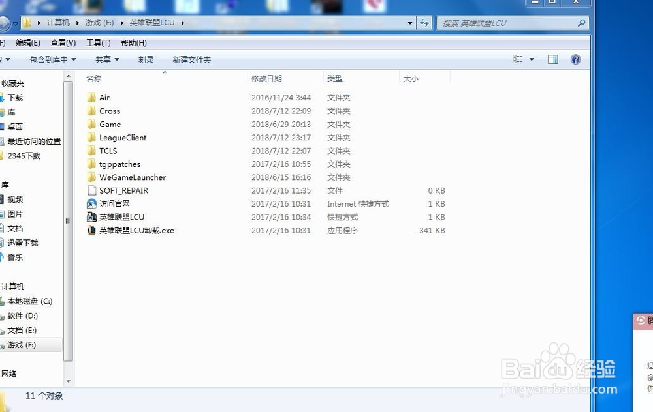Click 计算机 in the address path
The width and height of the screenshot is (653, 412).
(58, 22)
